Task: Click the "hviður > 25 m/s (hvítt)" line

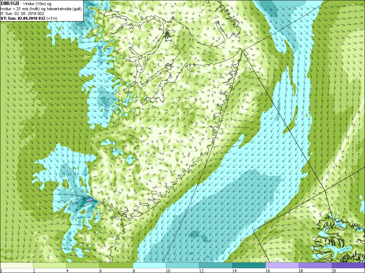Action: [x=20, y=9]
